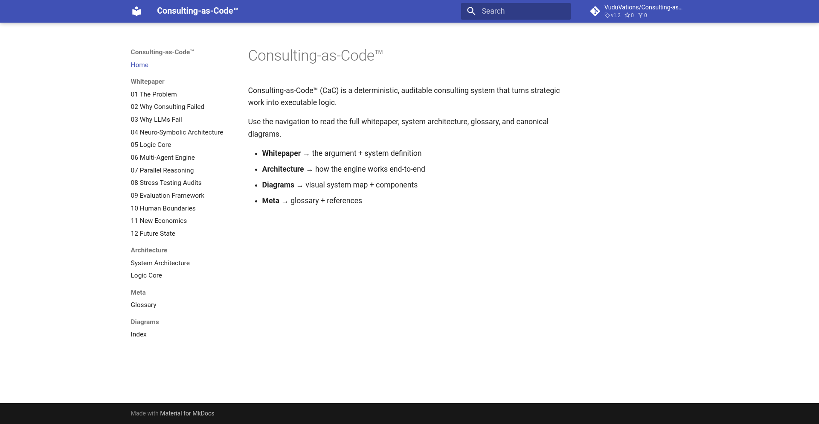Screen dimensions: 819x424
Task: Click the Material for MkDocs footer link
Action: point(187,413)
